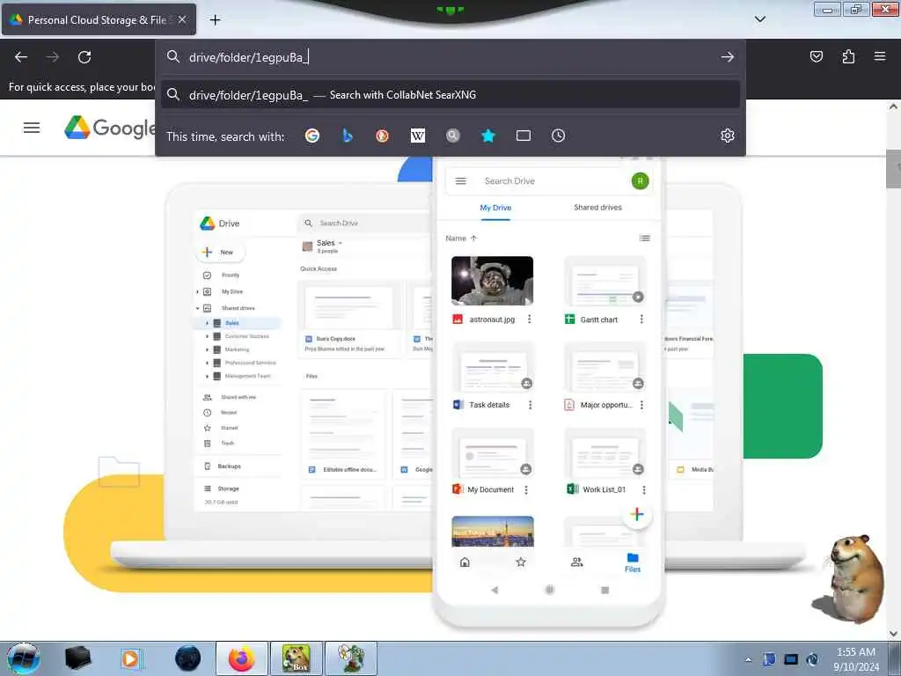Search this time with DuckDuckGo
901x676 pixels.
[382, 136]
